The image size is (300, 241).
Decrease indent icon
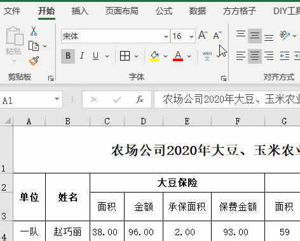(285, 56)
